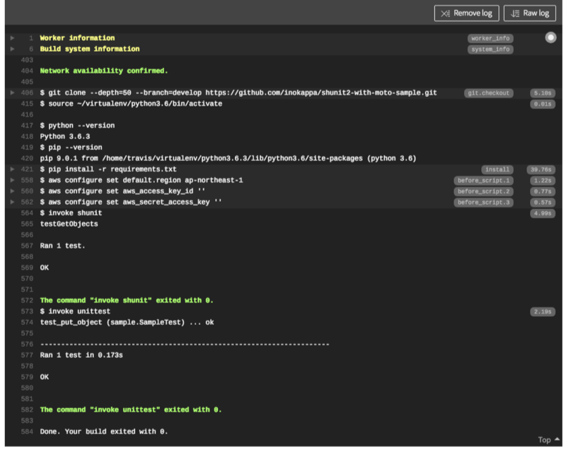Click the git.checkout tag label
The image size is (566, 449).
tap(488, 93)
